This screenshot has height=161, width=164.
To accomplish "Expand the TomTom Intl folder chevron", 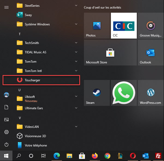I will coord(76,71).
